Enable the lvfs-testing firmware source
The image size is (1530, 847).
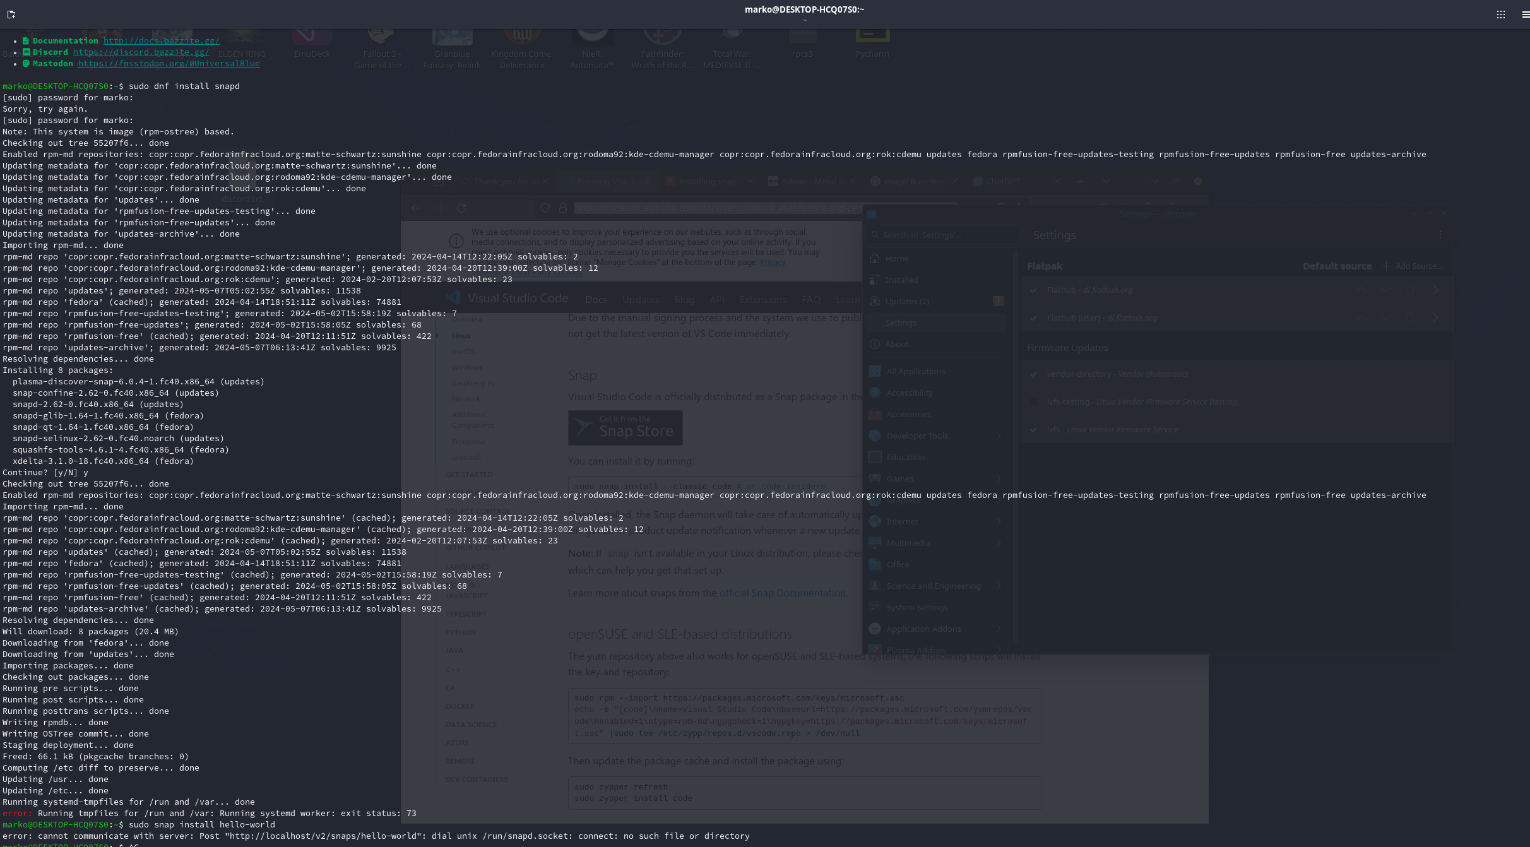coord(1033,401)
